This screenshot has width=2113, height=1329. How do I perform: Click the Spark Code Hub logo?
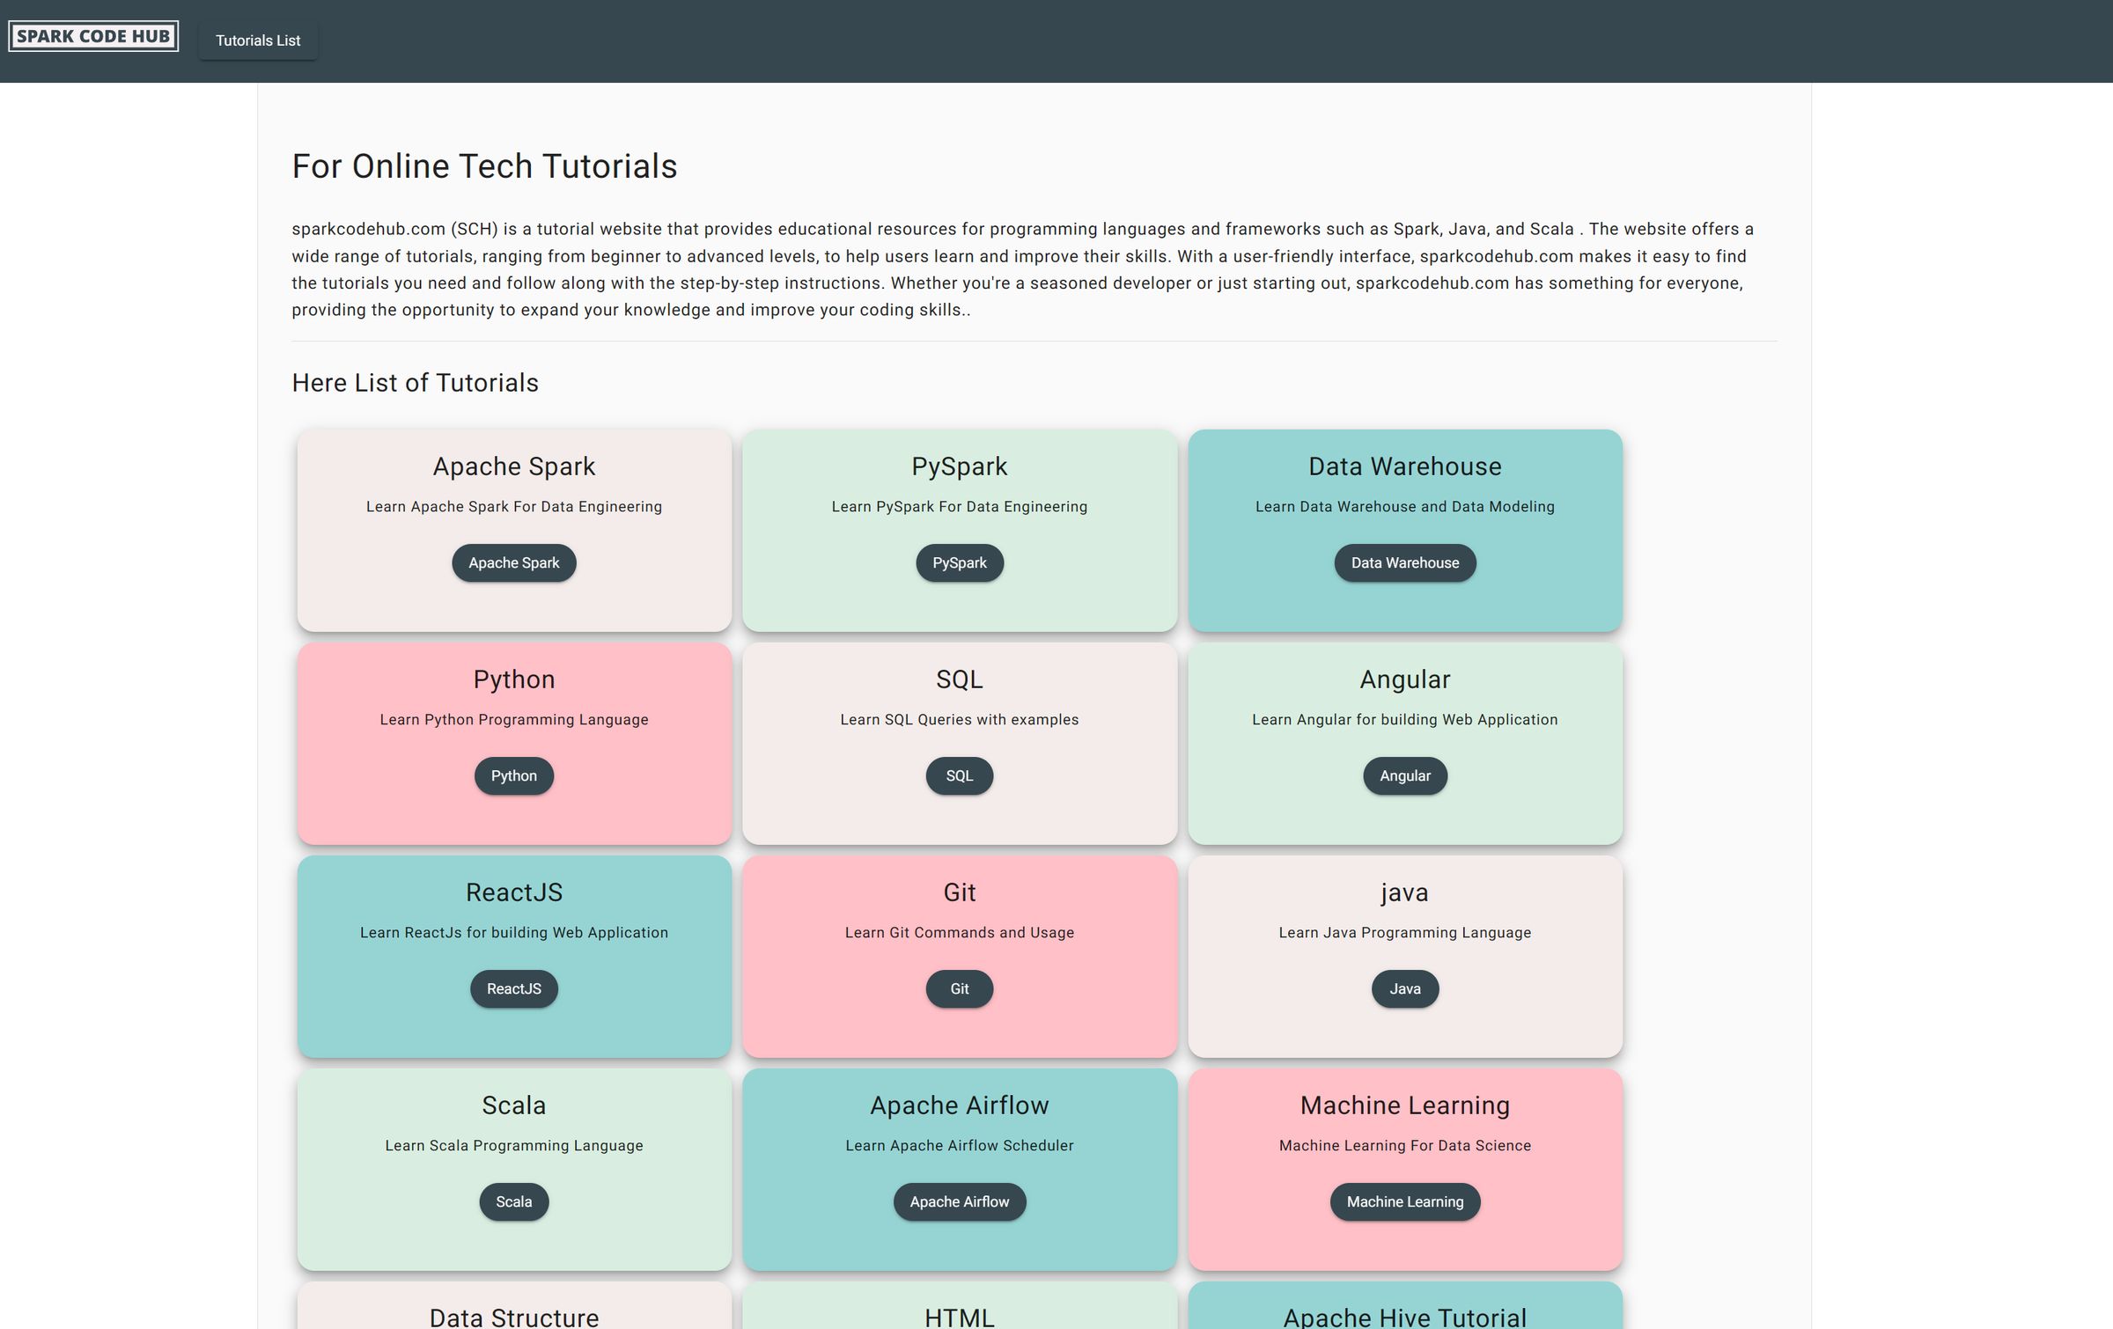[92, 36]
